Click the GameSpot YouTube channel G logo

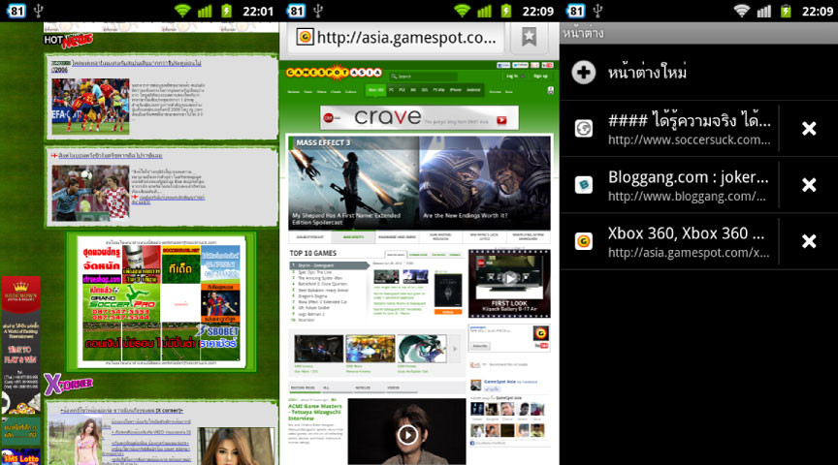(541, 334)
